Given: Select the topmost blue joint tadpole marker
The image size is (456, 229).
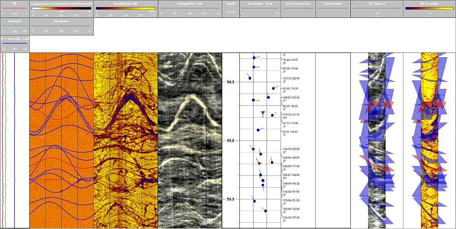Looking at the screenshot, I should point(254,58).
